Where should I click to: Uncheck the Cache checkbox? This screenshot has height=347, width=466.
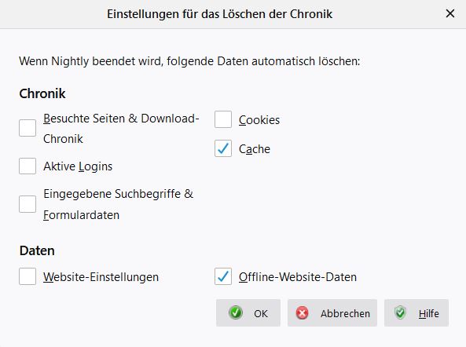pyautogui.click(x=223, y=148)
